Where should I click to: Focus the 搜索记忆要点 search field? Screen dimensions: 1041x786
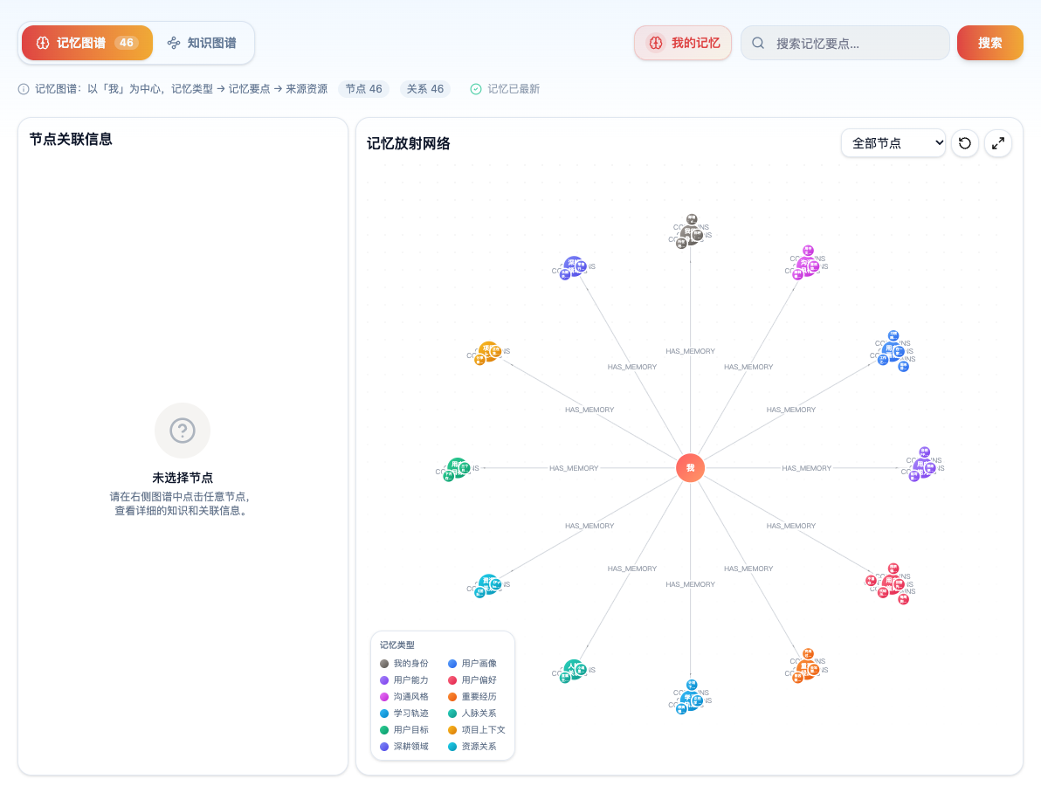pyautogui.click(x=845, y=43)
